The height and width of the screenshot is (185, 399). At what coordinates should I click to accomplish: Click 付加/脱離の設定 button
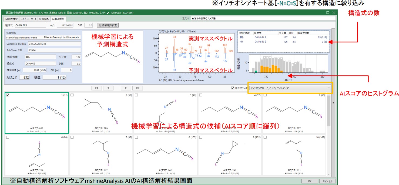108,25
